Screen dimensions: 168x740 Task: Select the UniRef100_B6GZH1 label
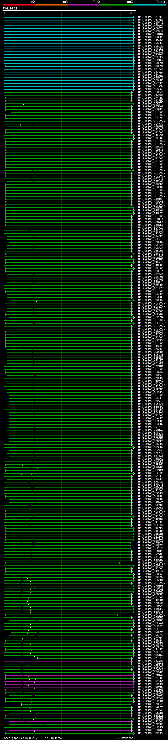[x=151, y=580]
